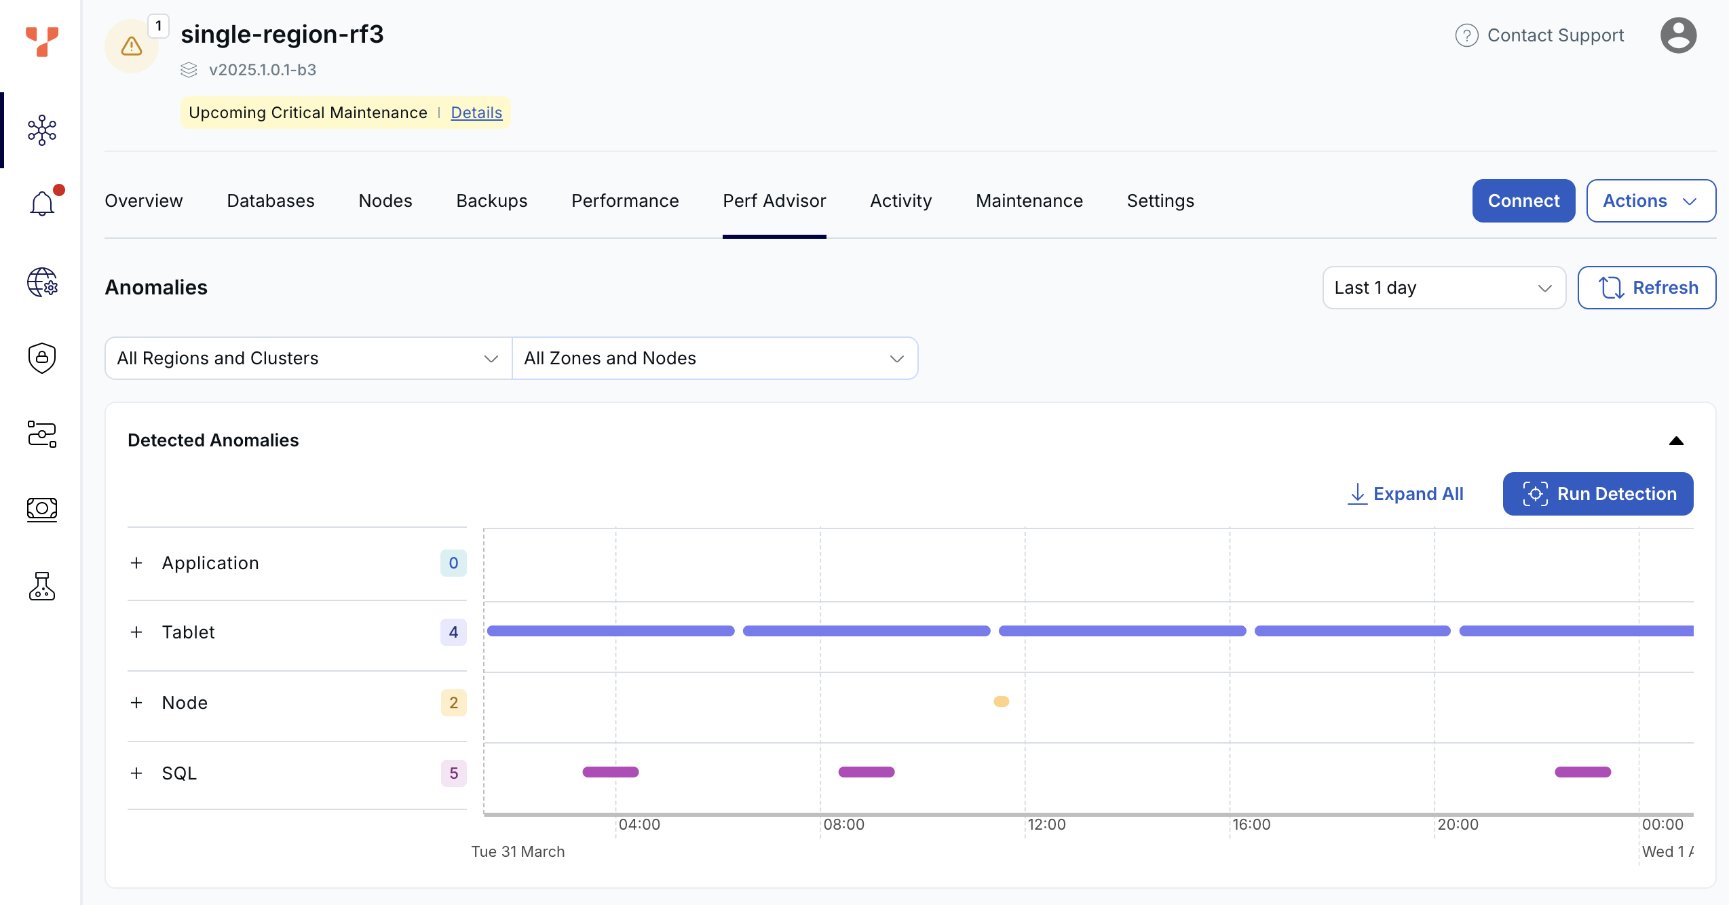1729x905 pixels.
Task: Click the Run Detection button
Action: pos(1597,494)
